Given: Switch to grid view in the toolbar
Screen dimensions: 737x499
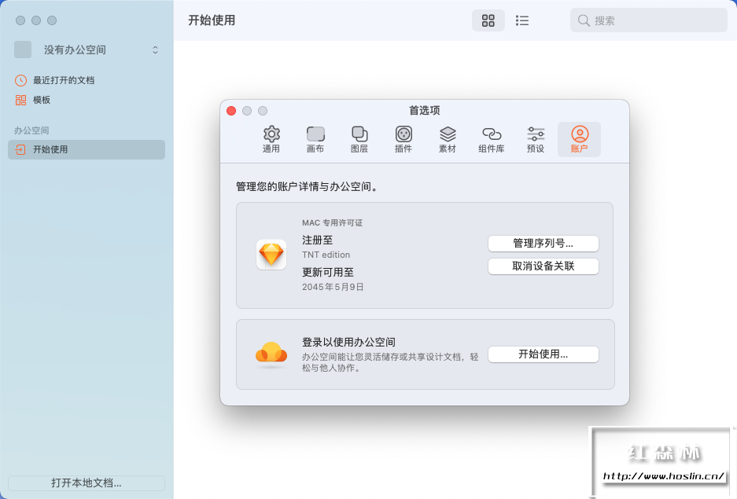Looking at the screenshot, I should click(x=488, y=20).
